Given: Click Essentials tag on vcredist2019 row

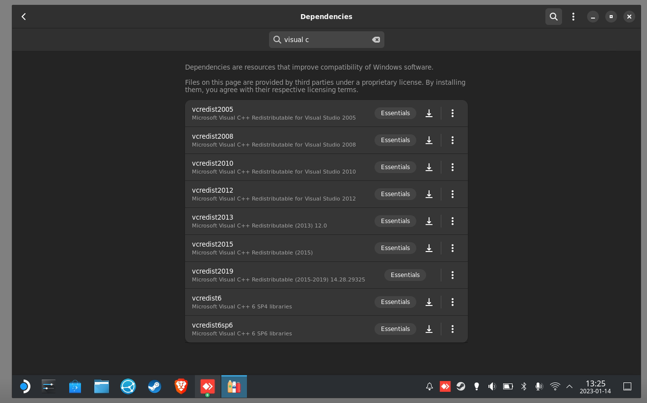Looking at the screenshot, I should tap(405, 275).
